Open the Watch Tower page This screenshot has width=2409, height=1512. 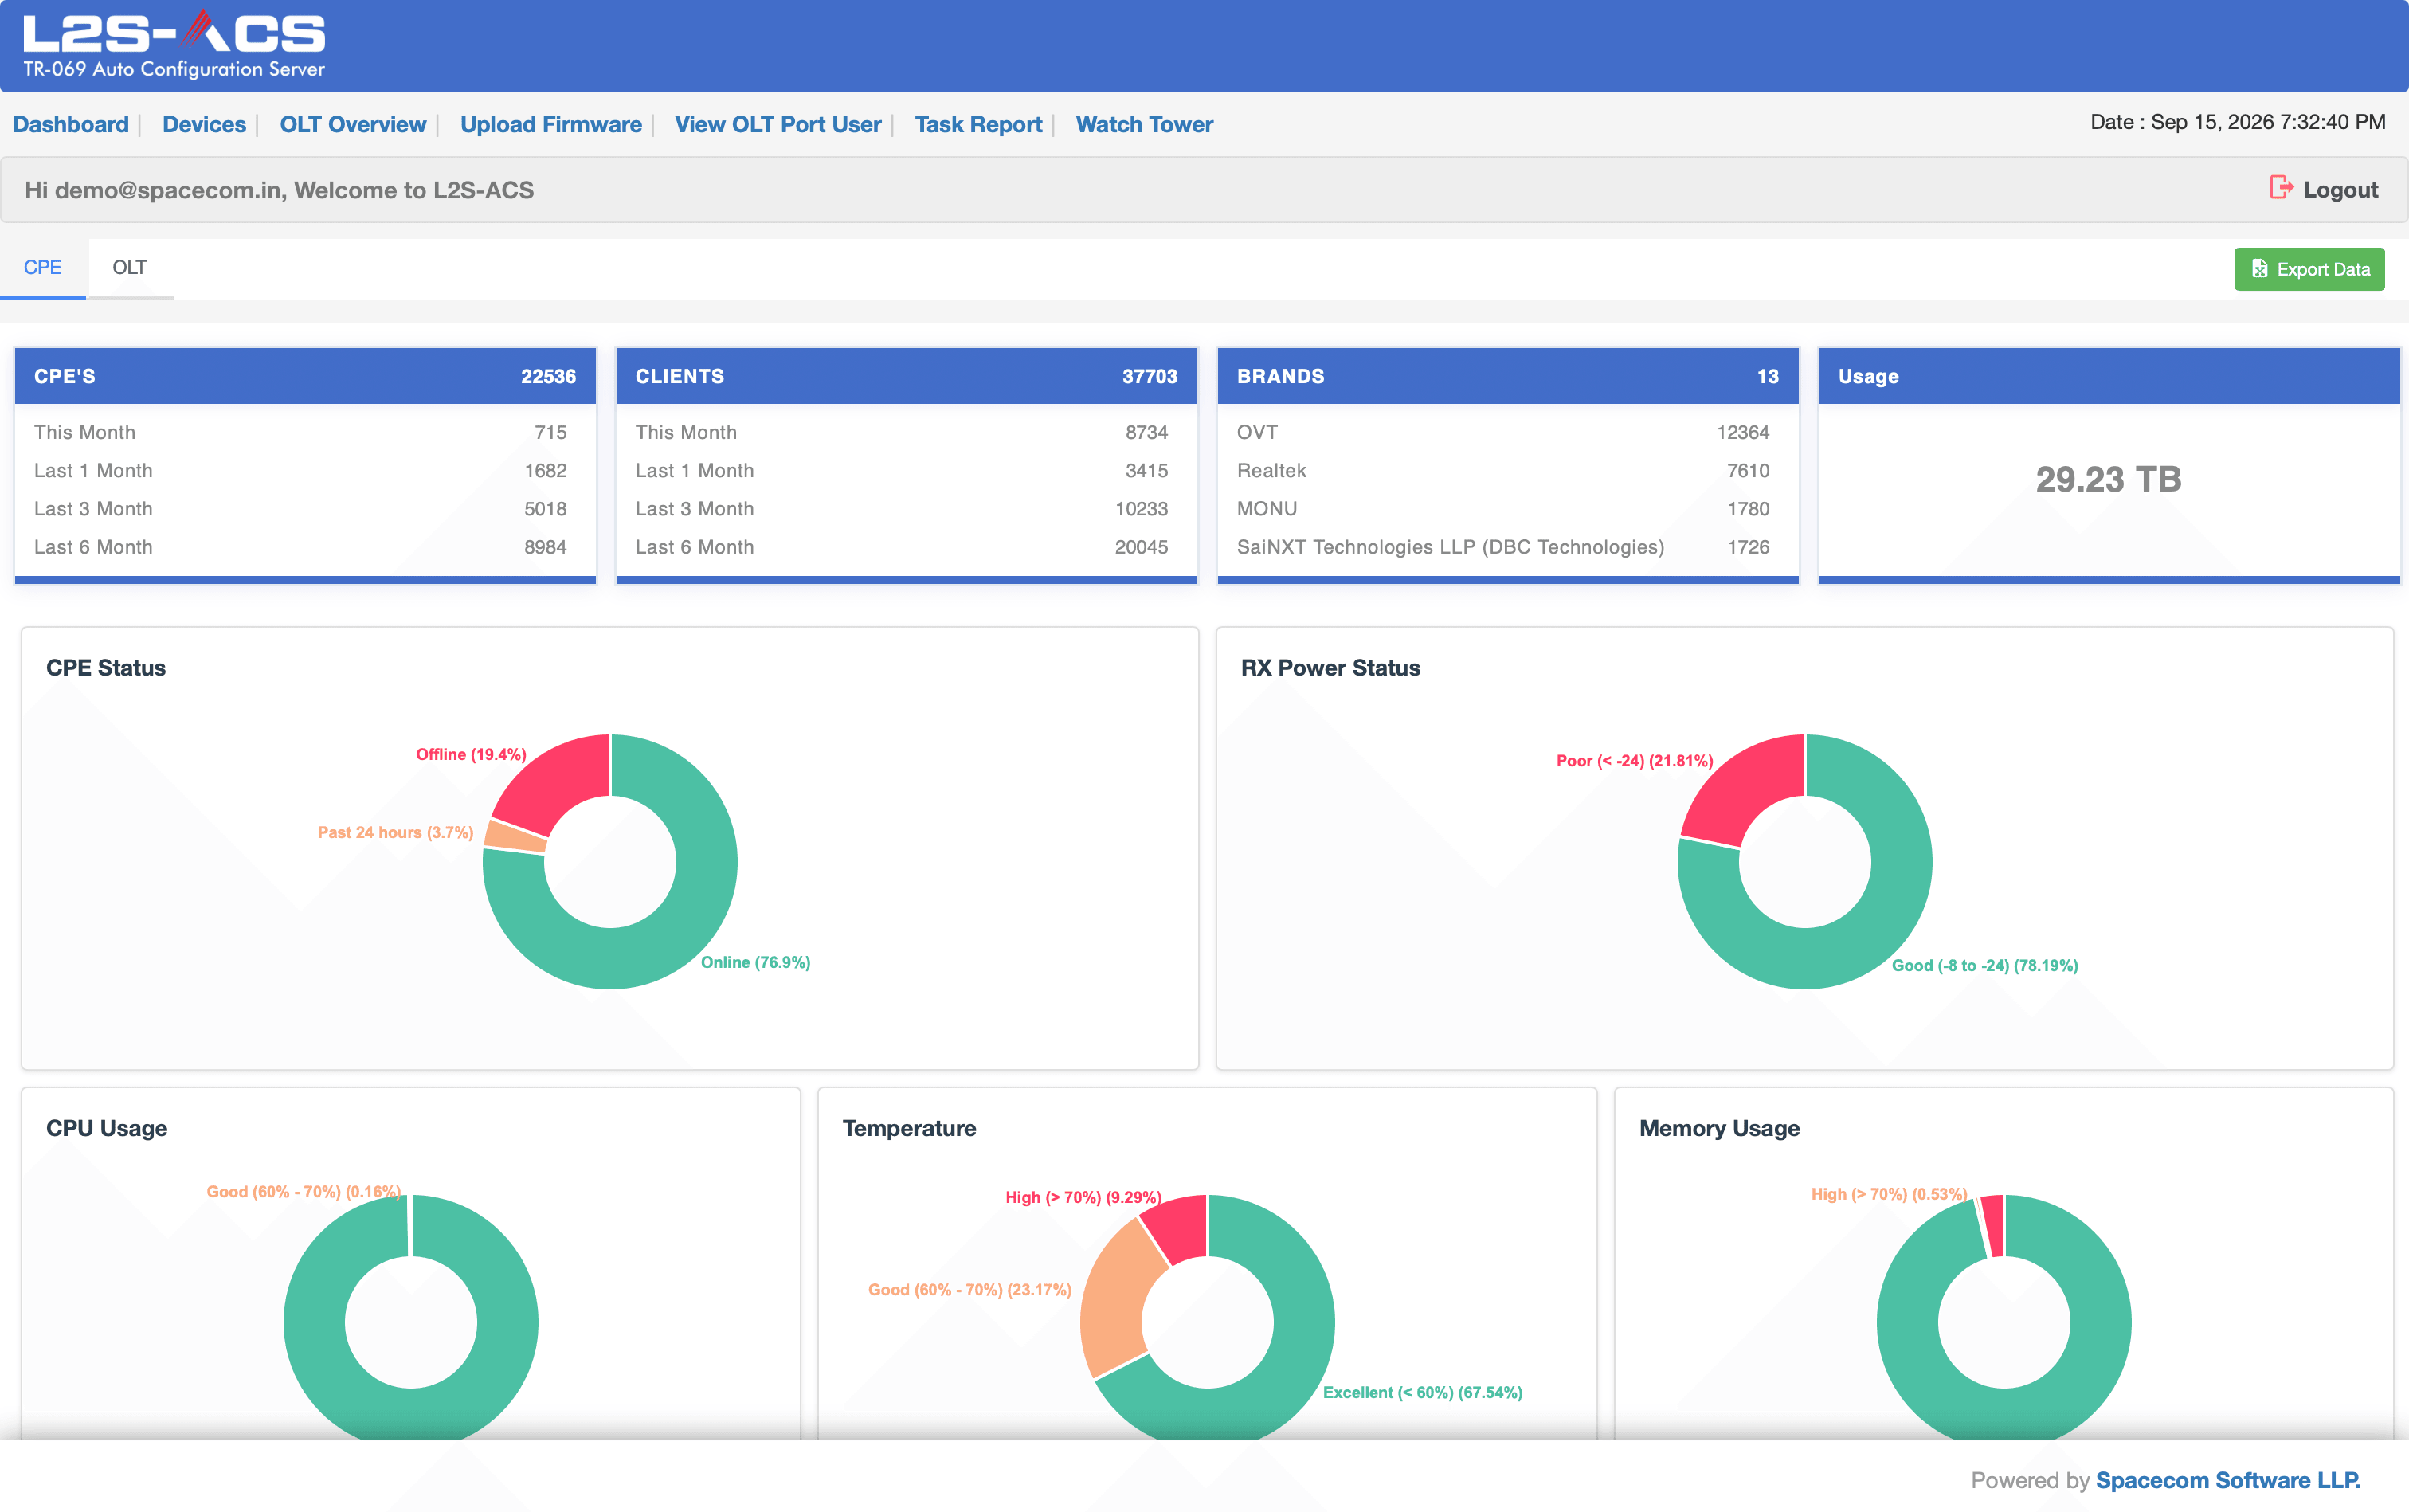point(1144,125)
